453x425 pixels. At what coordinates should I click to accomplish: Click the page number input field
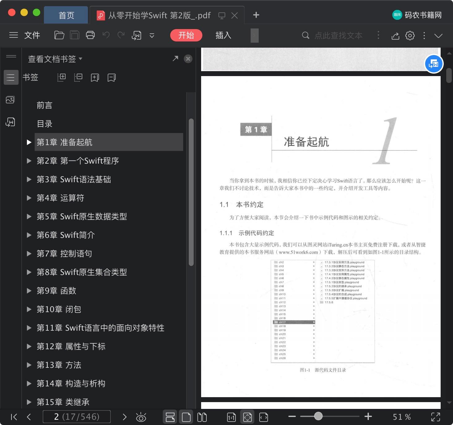pos(77,417)
